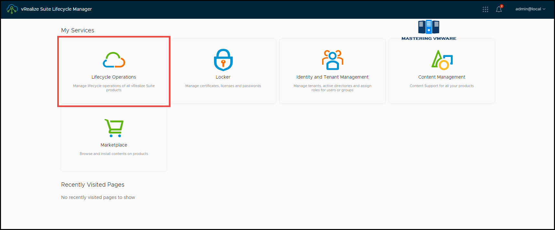Viewport: 555px width, 230px height.
Task: Open the Locker title link
Action: pyautogui.click(x=223, y=77)
